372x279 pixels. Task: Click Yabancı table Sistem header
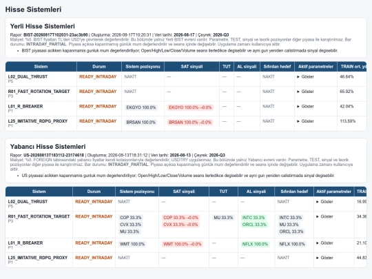(x=39, y=192)
